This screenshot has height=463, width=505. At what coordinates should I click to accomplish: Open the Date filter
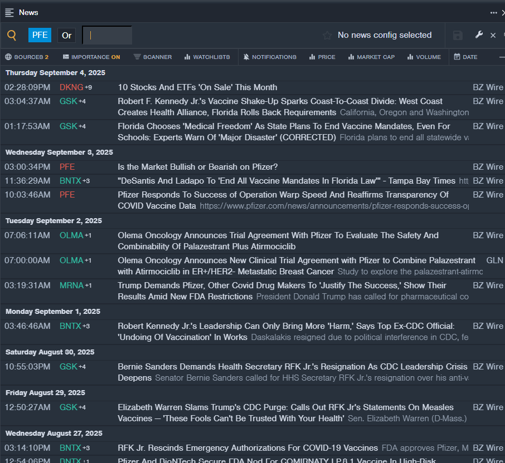click(x=466, y=57)
